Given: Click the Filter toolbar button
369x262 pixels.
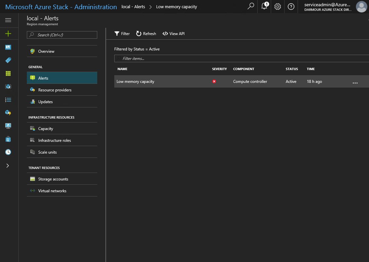Looking at the screenshot, I should (x=122, y=34).
